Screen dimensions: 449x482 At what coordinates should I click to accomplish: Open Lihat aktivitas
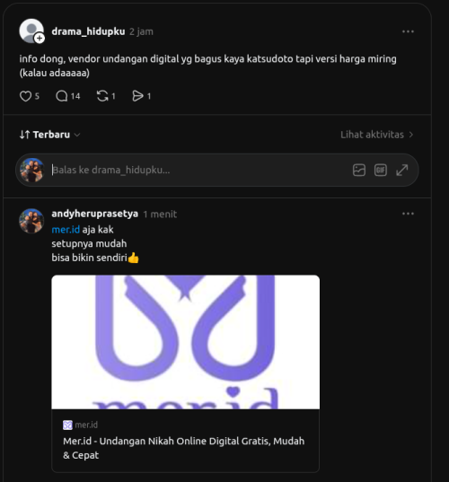pos(377,135)
